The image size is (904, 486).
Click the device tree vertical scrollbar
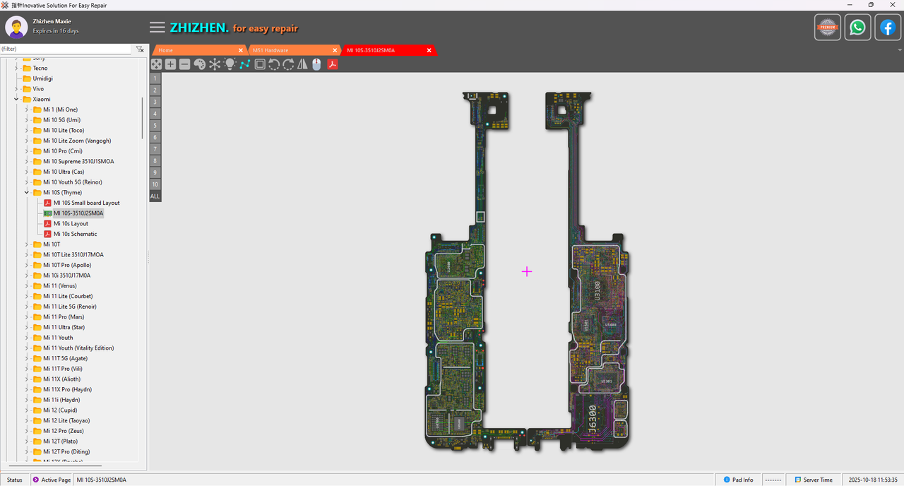point(143,118)
